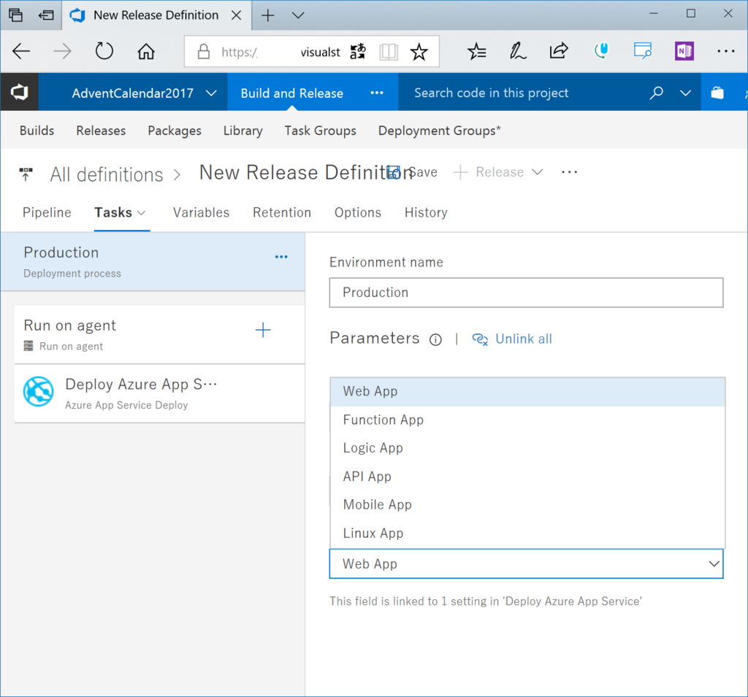Switch to the Pipeline tab

pyautogui.click(x=47, y=212)
